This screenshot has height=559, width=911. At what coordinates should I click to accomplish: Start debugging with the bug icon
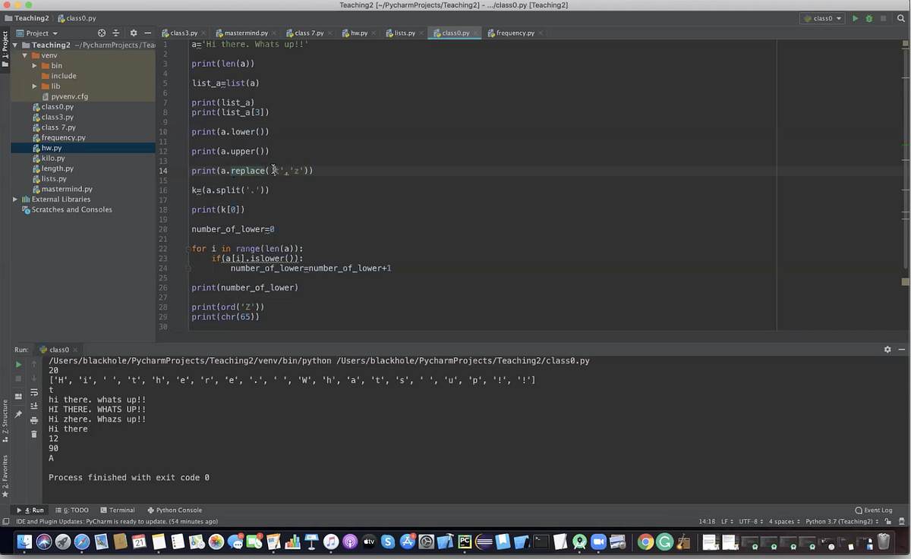click(870, 17)
